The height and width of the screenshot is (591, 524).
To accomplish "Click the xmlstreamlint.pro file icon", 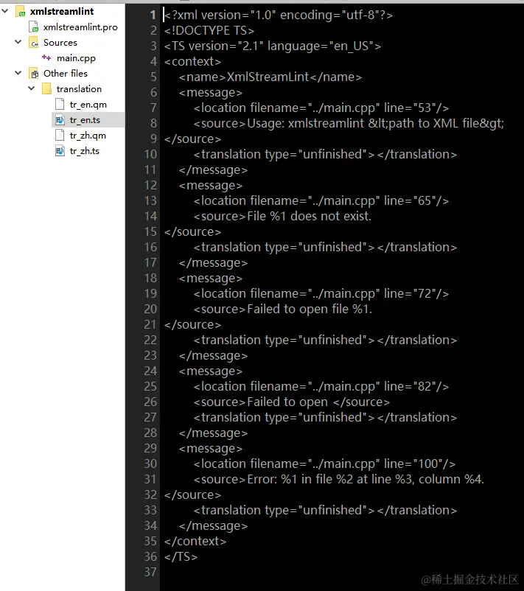I will (34, 27).
